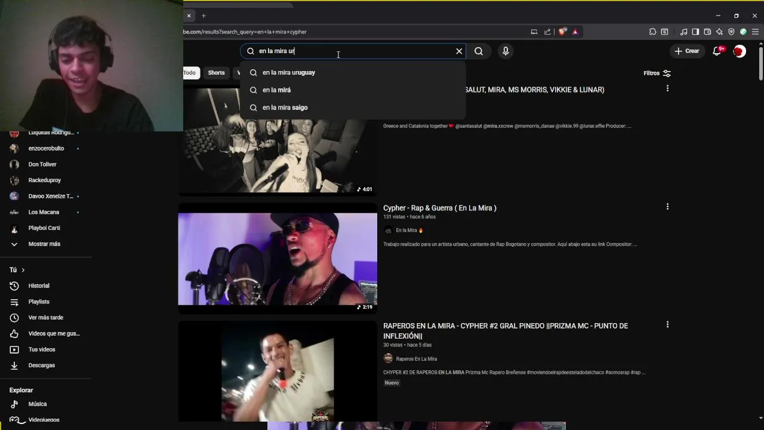Toggle the browser sidebar panel icon

pos(695,32)
